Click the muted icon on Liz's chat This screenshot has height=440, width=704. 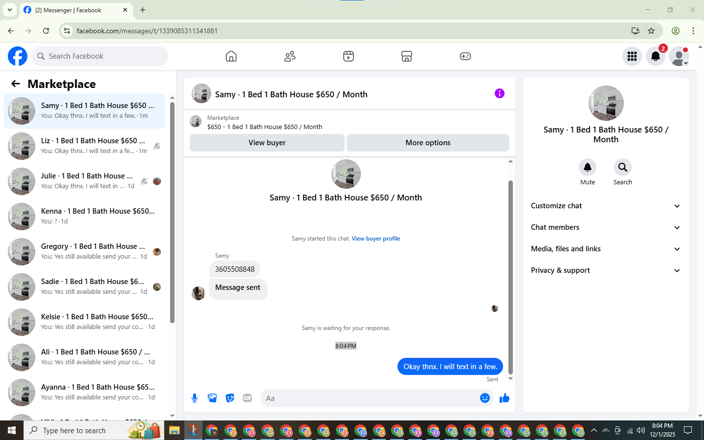tap(157, 146)
